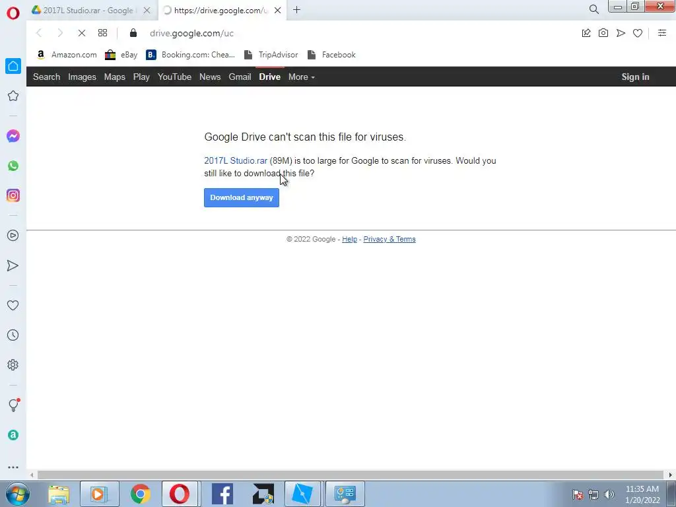676x507 pixels.
Task: Open the lightbulb tips icon in sidebar
Action: 13,405
